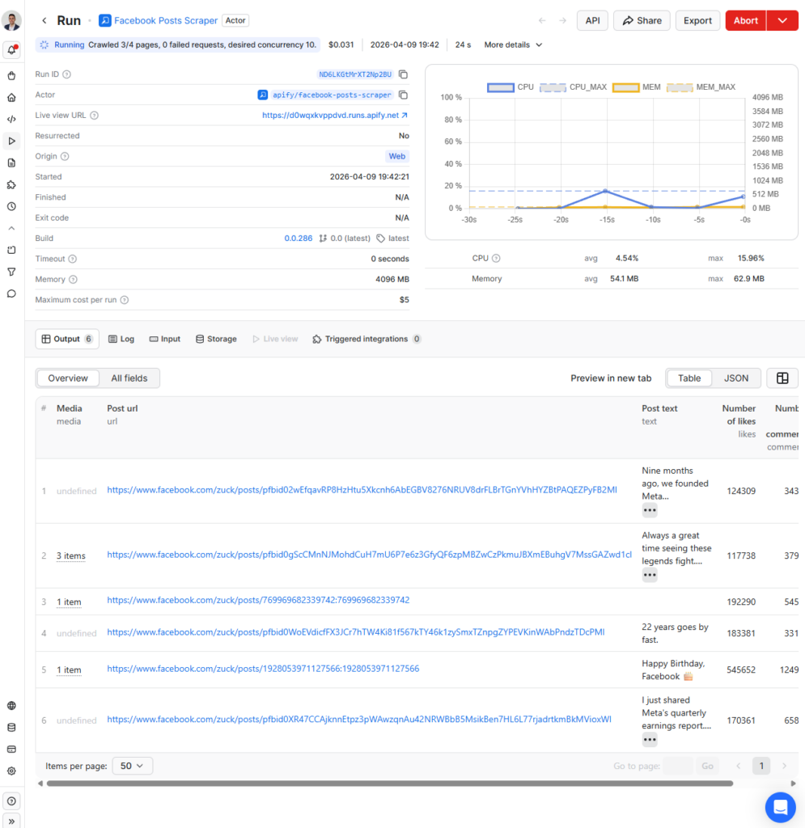Open the funnel filter icon in the sidebar
Viewport: 805px width, 828px height.
[11, 272]
